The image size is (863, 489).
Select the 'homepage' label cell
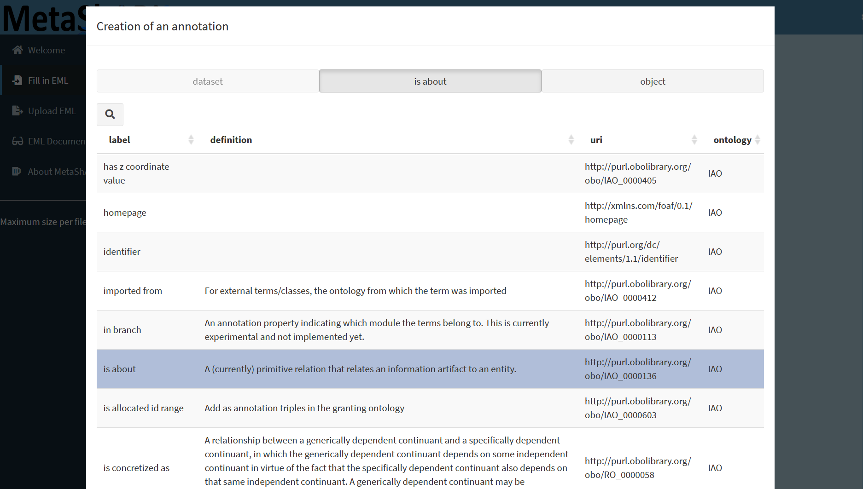[147, 213]
